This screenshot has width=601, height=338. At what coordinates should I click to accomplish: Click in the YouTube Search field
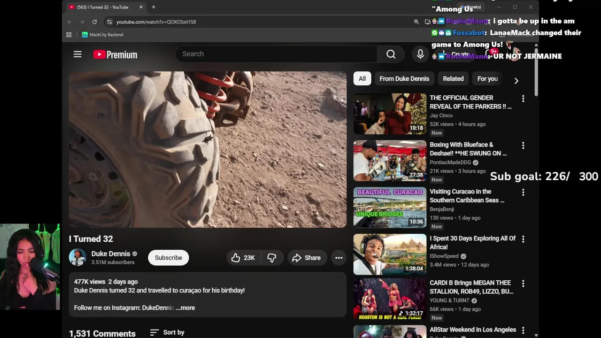click(x=277, y=54)
